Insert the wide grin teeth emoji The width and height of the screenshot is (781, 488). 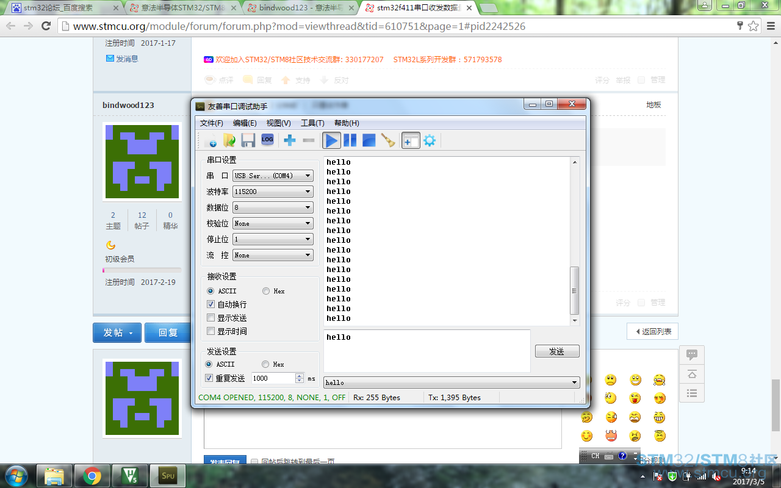point(659,417)
